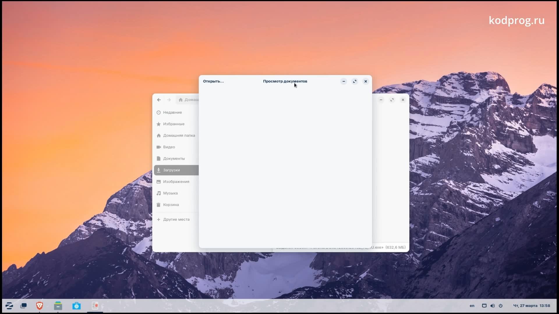Click the trash icon next to Корзина

pos(159,205)
